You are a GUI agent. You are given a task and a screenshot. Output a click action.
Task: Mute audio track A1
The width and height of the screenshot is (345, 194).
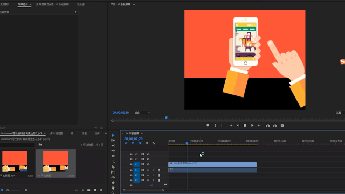pyautogui.click(x=148, y=170)
